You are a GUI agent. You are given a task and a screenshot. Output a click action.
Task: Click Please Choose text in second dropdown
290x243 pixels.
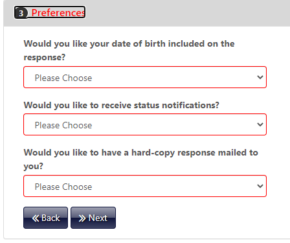[63, 125]
